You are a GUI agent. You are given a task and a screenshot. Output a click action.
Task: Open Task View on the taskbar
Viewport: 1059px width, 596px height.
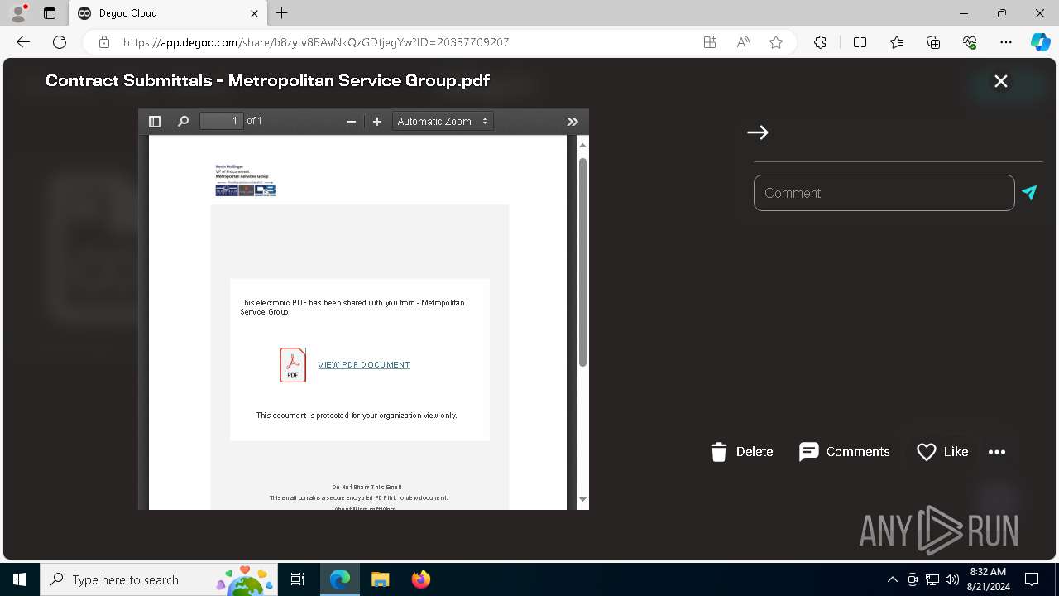tap(298, 579)
